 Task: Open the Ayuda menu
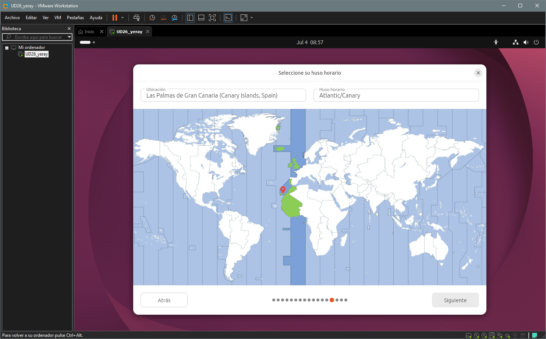coord(96,18)
